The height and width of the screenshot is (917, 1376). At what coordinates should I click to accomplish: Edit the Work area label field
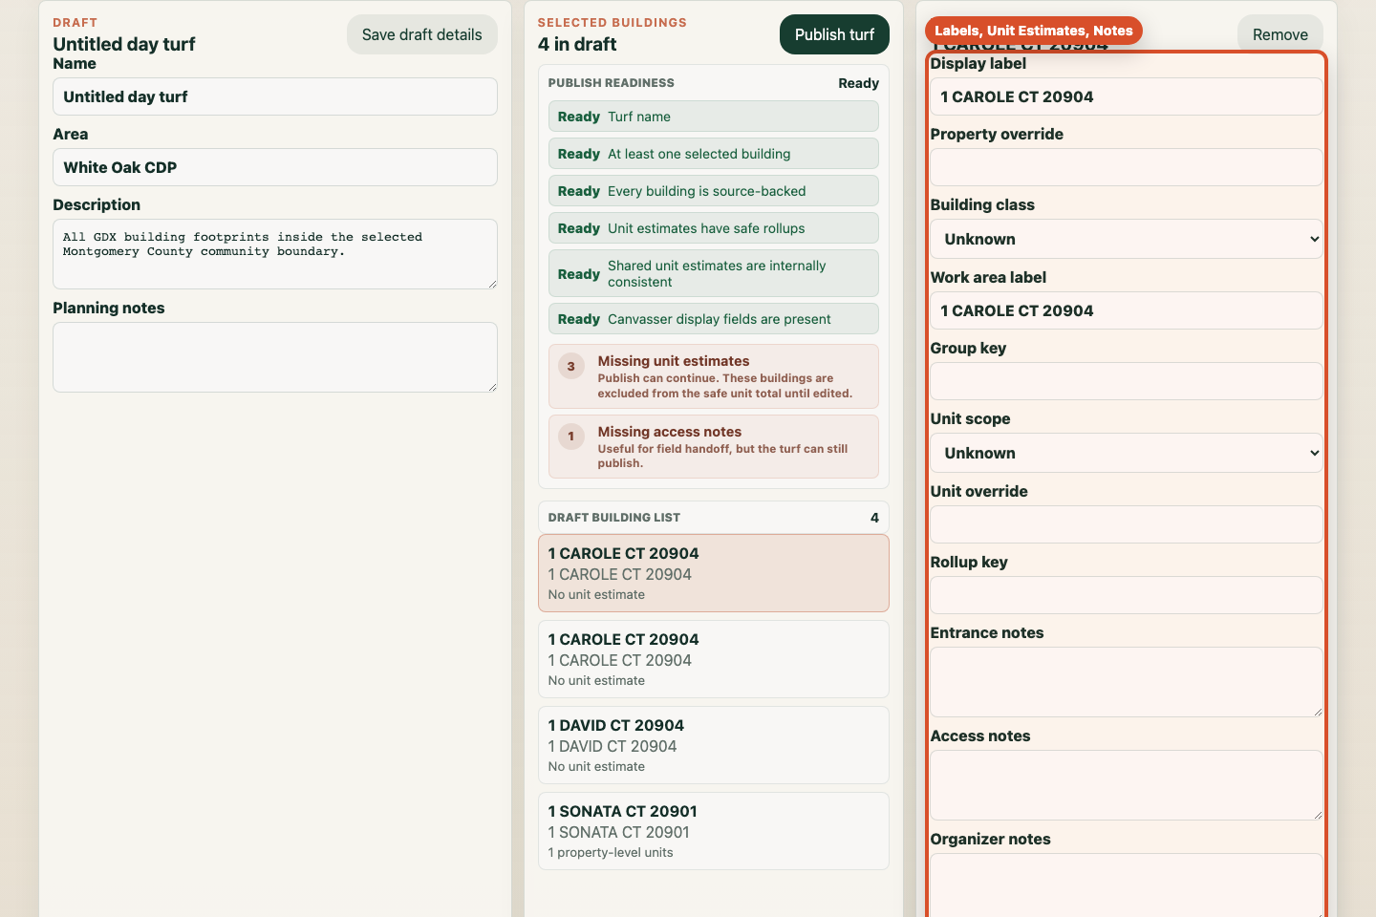(x=1127, y=310)
